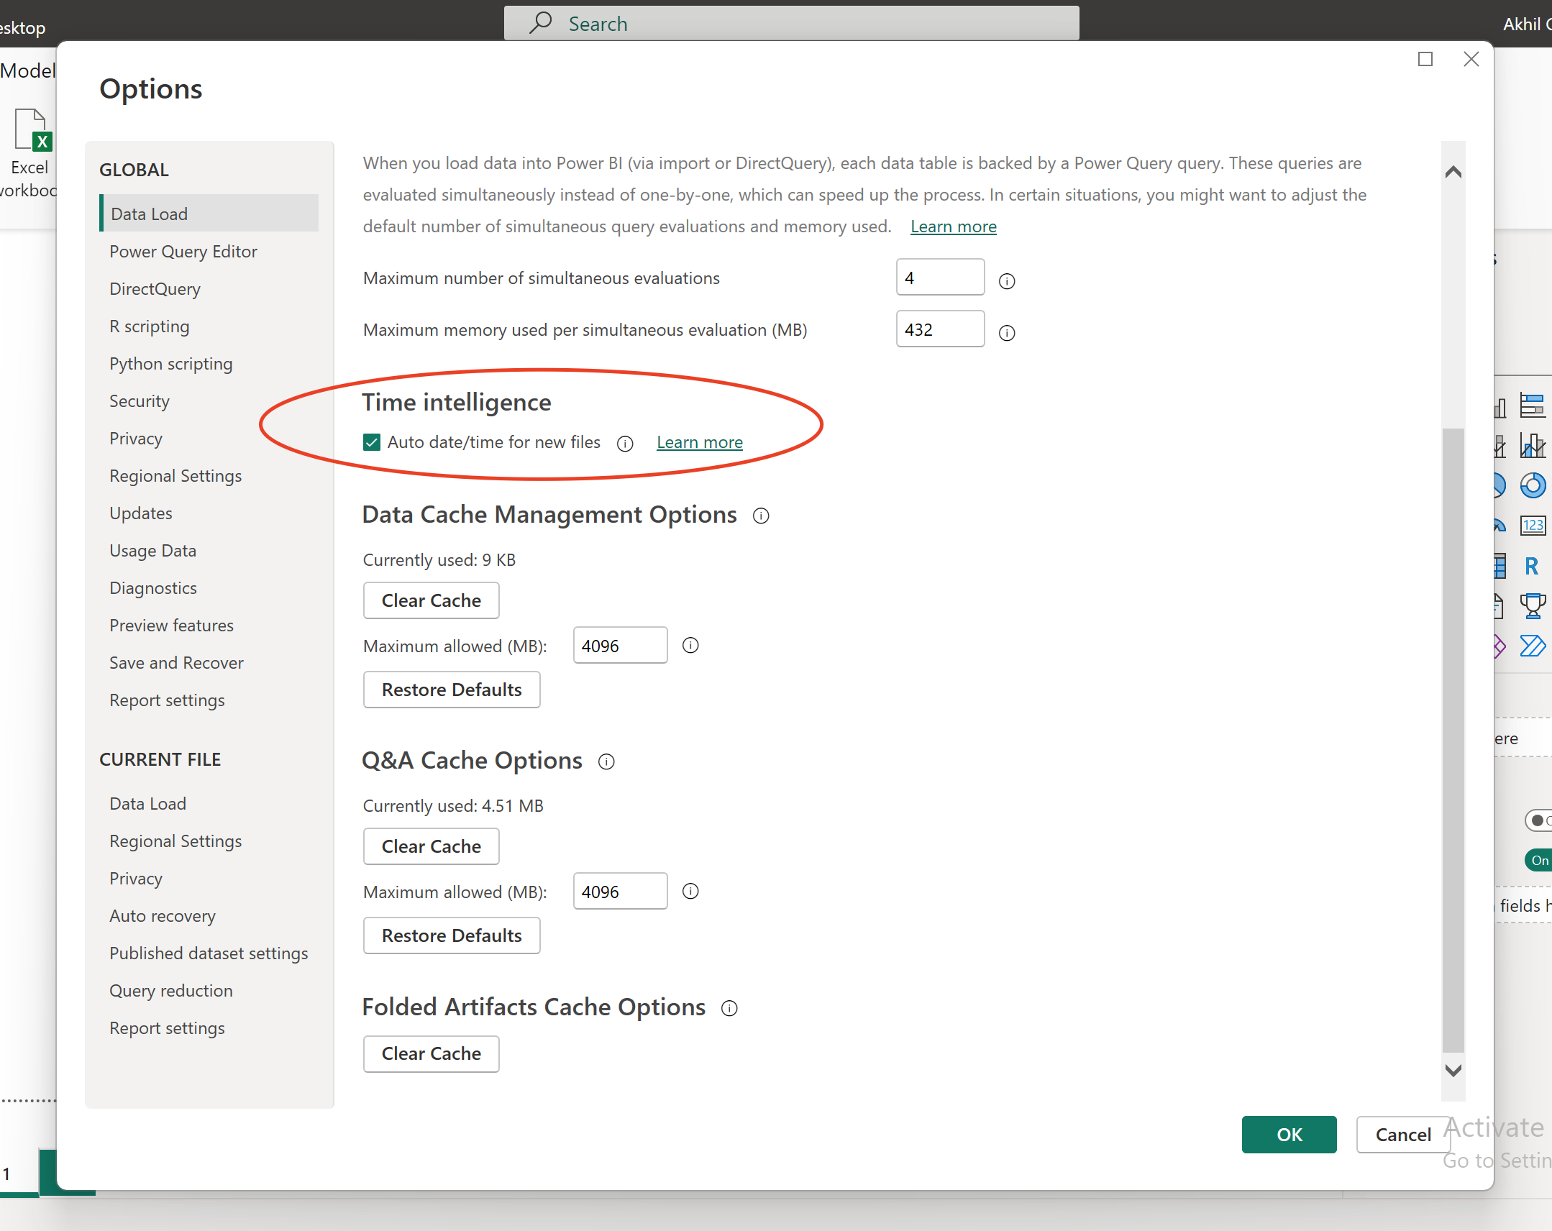1552x1231 pixels.
Task: Select the line and column chart icon
Action: click(x=1533, y=446)
